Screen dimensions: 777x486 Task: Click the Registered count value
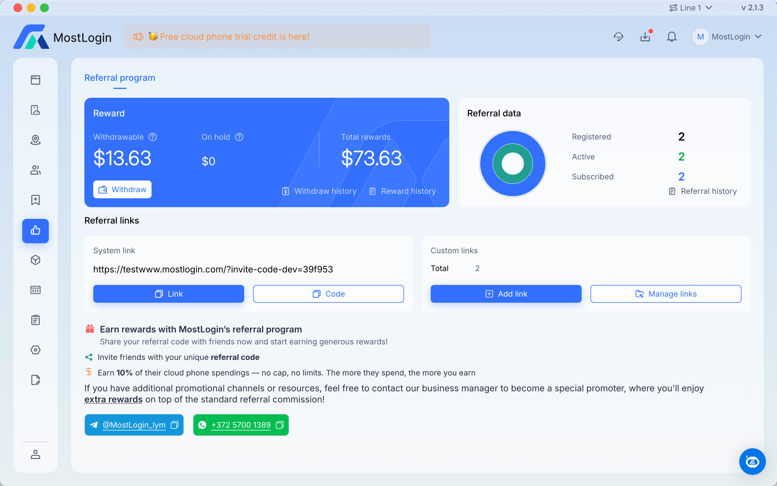tap(681, 137)
